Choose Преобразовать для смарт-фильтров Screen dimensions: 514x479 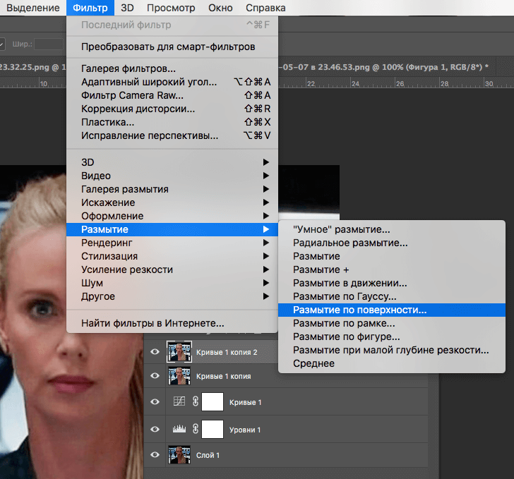pos(172,47)
